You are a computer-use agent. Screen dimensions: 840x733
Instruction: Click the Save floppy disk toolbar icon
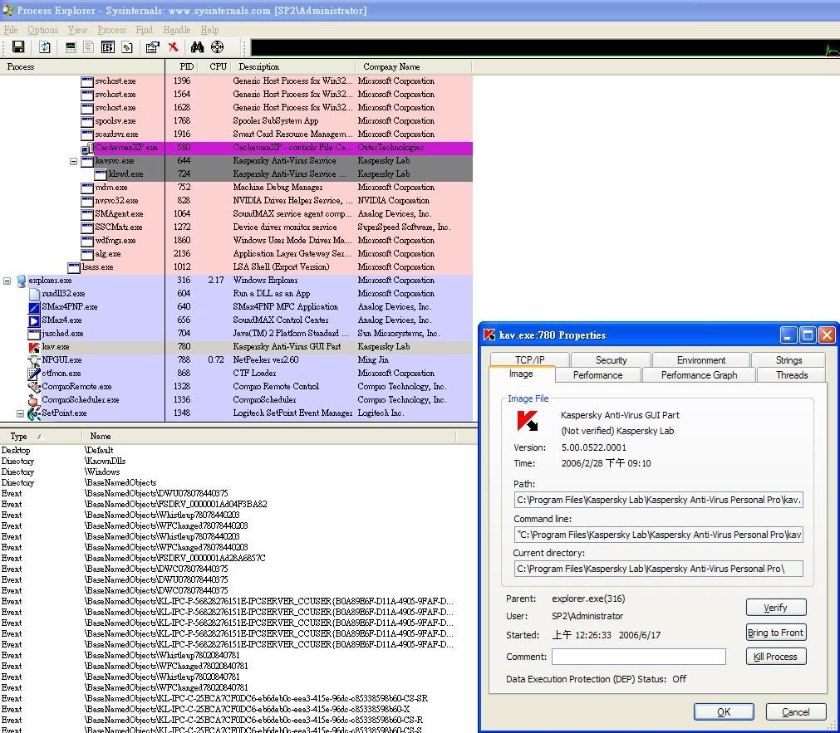[x=18, y=47]
